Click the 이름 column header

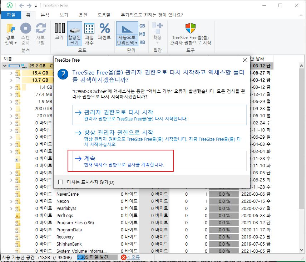[x=8, y=58]
